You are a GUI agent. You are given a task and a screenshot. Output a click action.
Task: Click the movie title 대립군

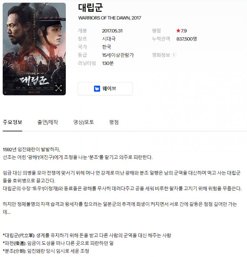click(x=90, y=7)
